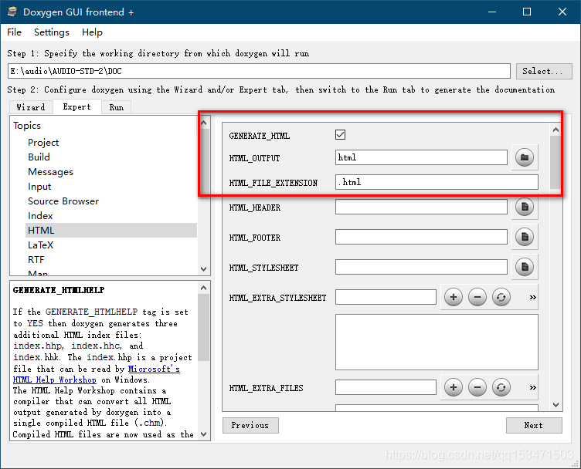
Task: Click the HTML_FILE_EXTENSION label
Action: (x=273, y=183)
